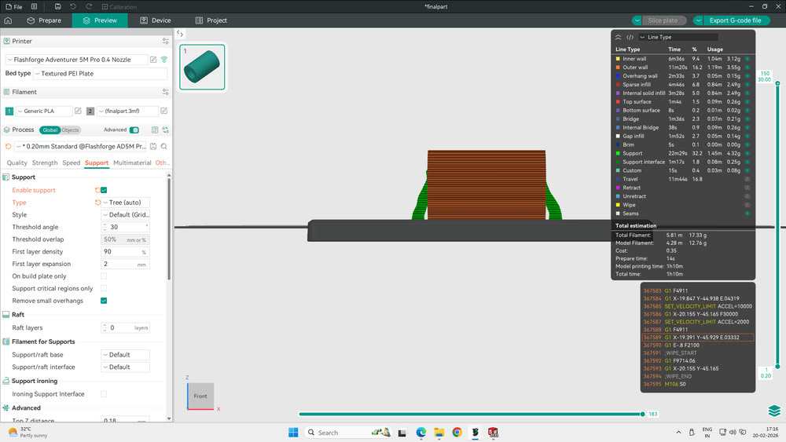The width and height of the screenshot is (786, 442).
Task: Open the G-code view icon in legend
Action: click(x=630, y=37)
